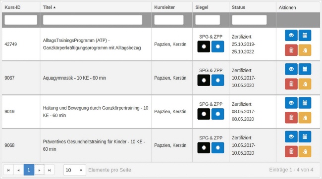View course 9068 with eye icon
This screenshot has width=322, height=179.
pyautogui.click(x=291, y=136)
